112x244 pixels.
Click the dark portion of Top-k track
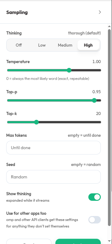coord(70,122)
